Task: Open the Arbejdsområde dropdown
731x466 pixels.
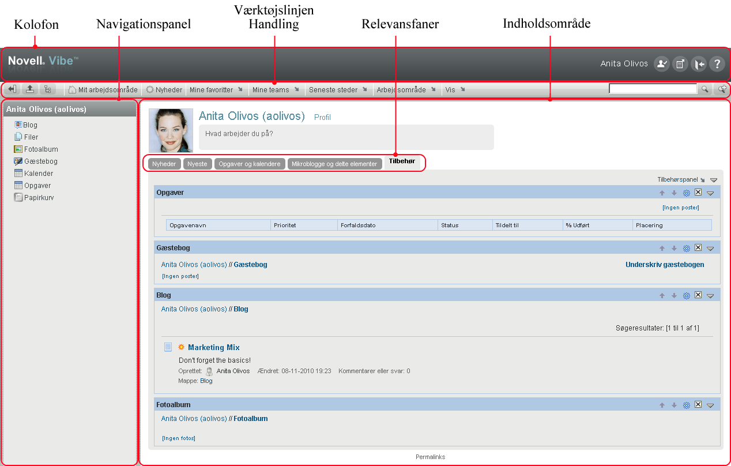Action: pos(406,90)
